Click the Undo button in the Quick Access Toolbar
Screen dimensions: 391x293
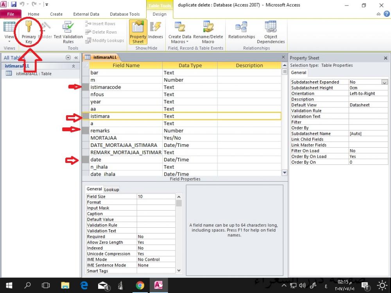coord(22,4)
